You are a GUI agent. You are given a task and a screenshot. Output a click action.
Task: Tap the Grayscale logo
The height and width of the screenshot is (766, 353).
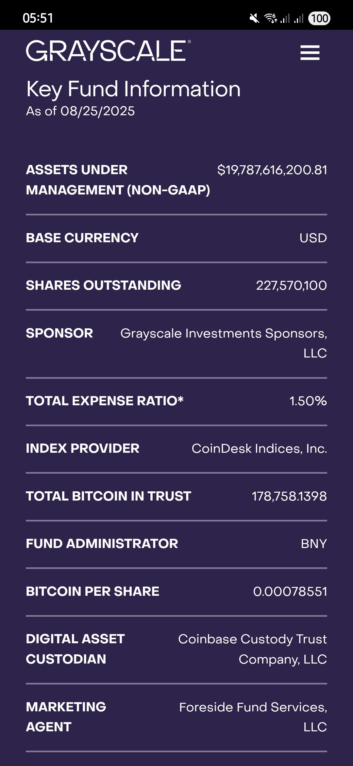click(108, 51)
